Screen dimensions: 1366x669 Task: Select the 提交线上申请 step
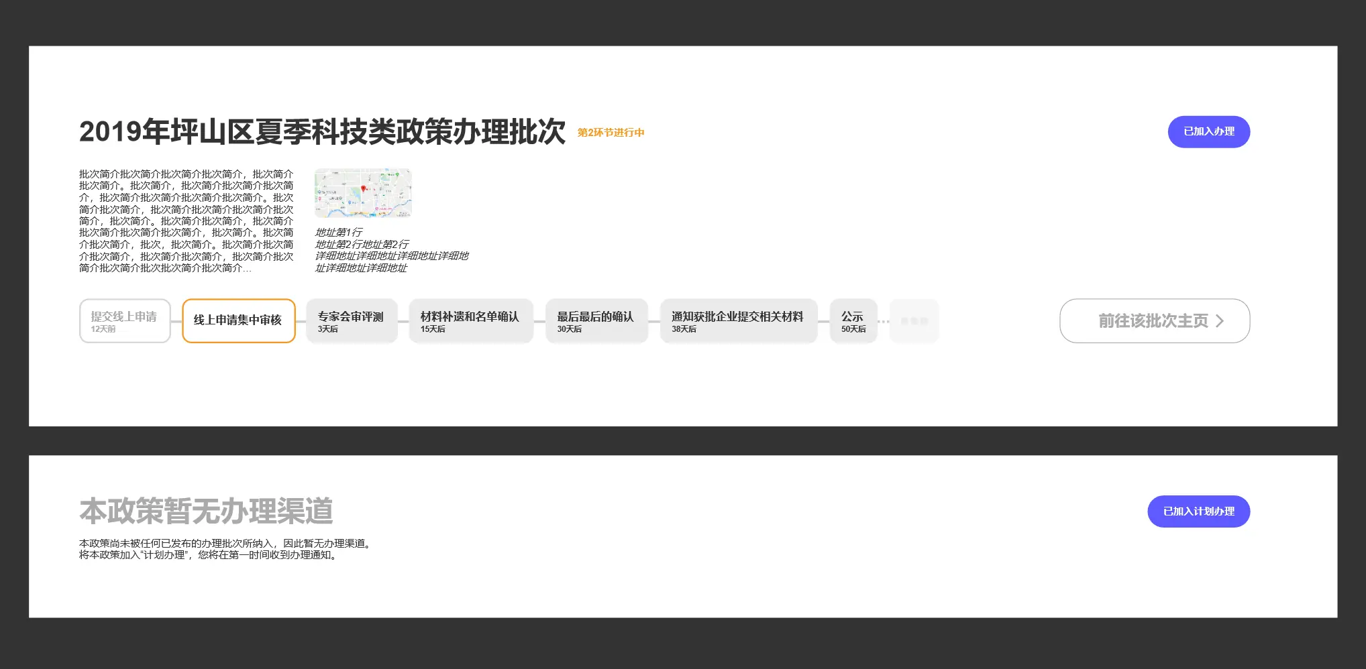tap(125, 321)
